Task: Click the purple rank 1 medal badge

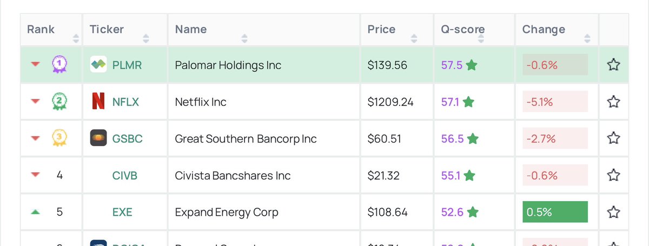Action: click(x=59, y=65)
